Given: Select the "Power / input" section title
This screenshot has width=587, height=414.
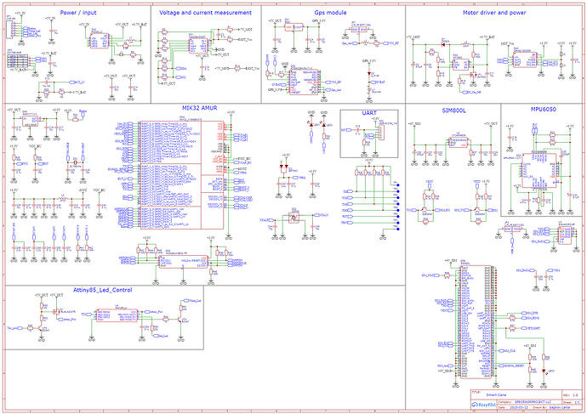Looking at the screenshot, I should 78,13.
